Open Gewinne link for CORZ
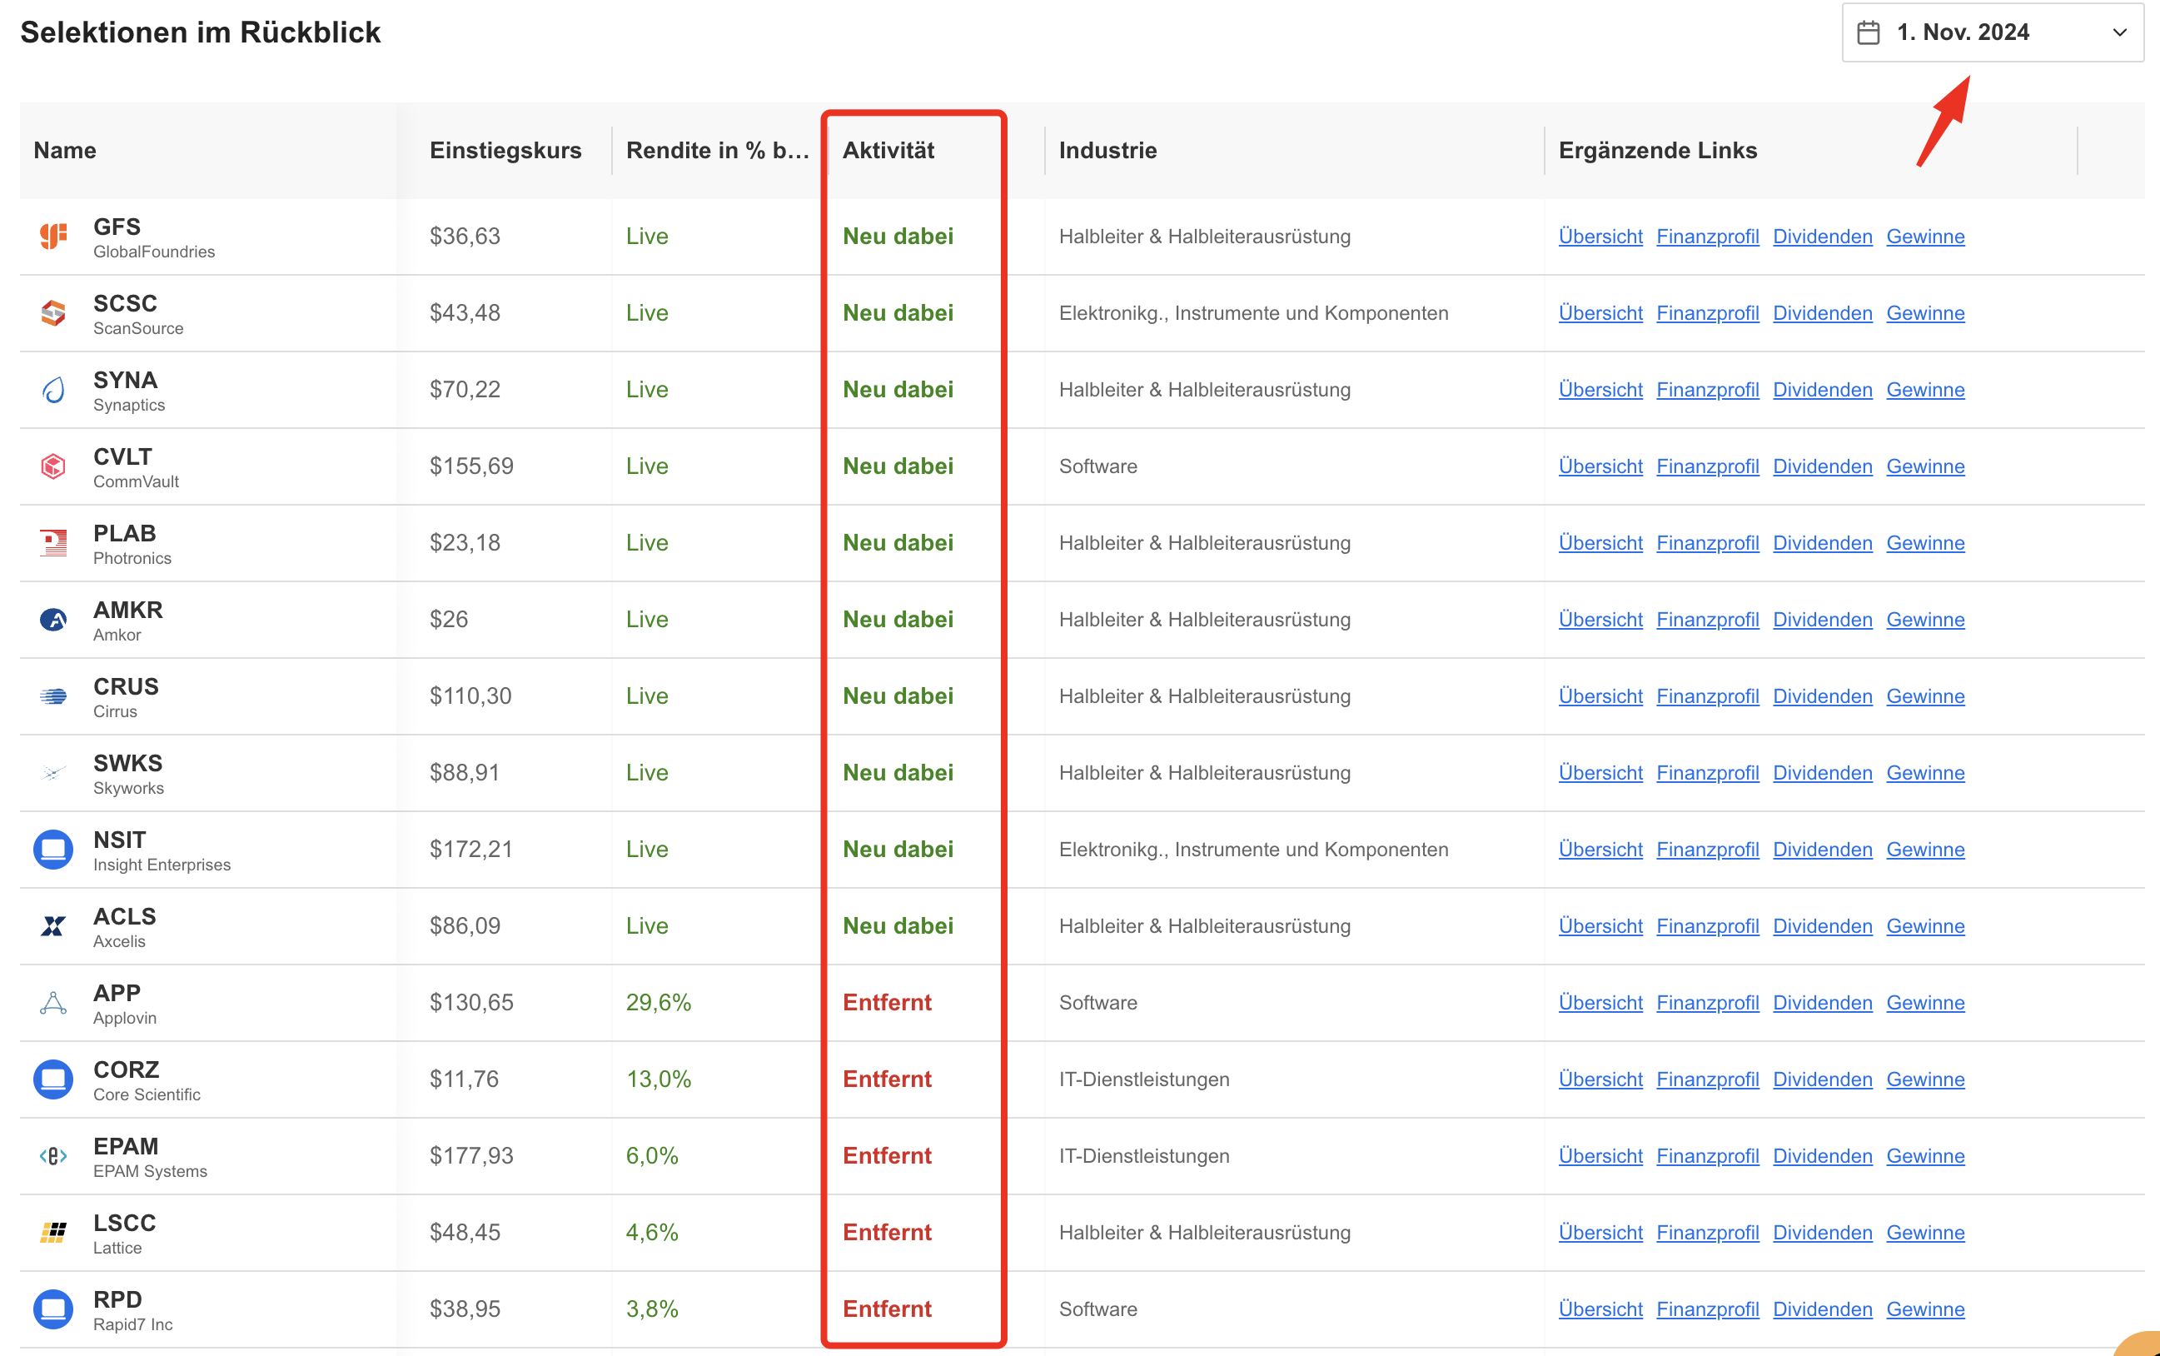This screenshot has height=1356, width=2160. [x=1925, y=1079]
